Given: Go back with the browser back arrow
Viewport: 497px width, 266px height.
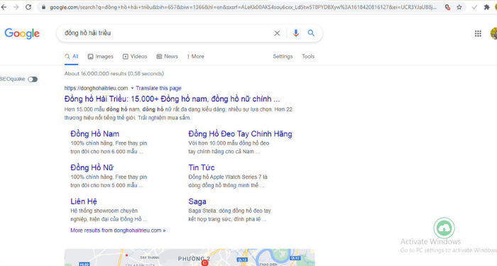Looking at the screenshot, I should click(4, 7).
